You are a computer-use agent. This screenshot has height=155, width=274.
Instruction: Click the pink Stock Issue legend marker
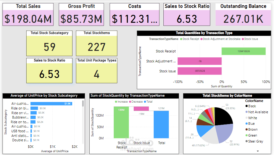coord(243,39)
